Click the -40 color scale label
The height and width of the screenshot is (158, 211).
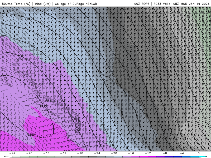(x=29, y=153)
